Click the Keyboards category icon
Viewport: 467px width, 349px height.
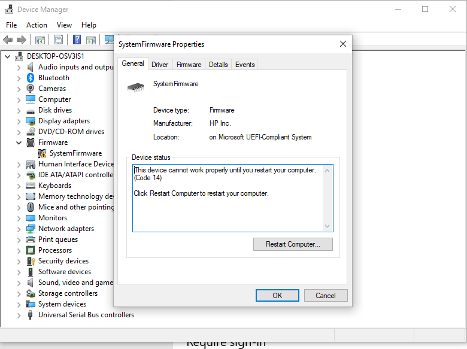point(31,186)
